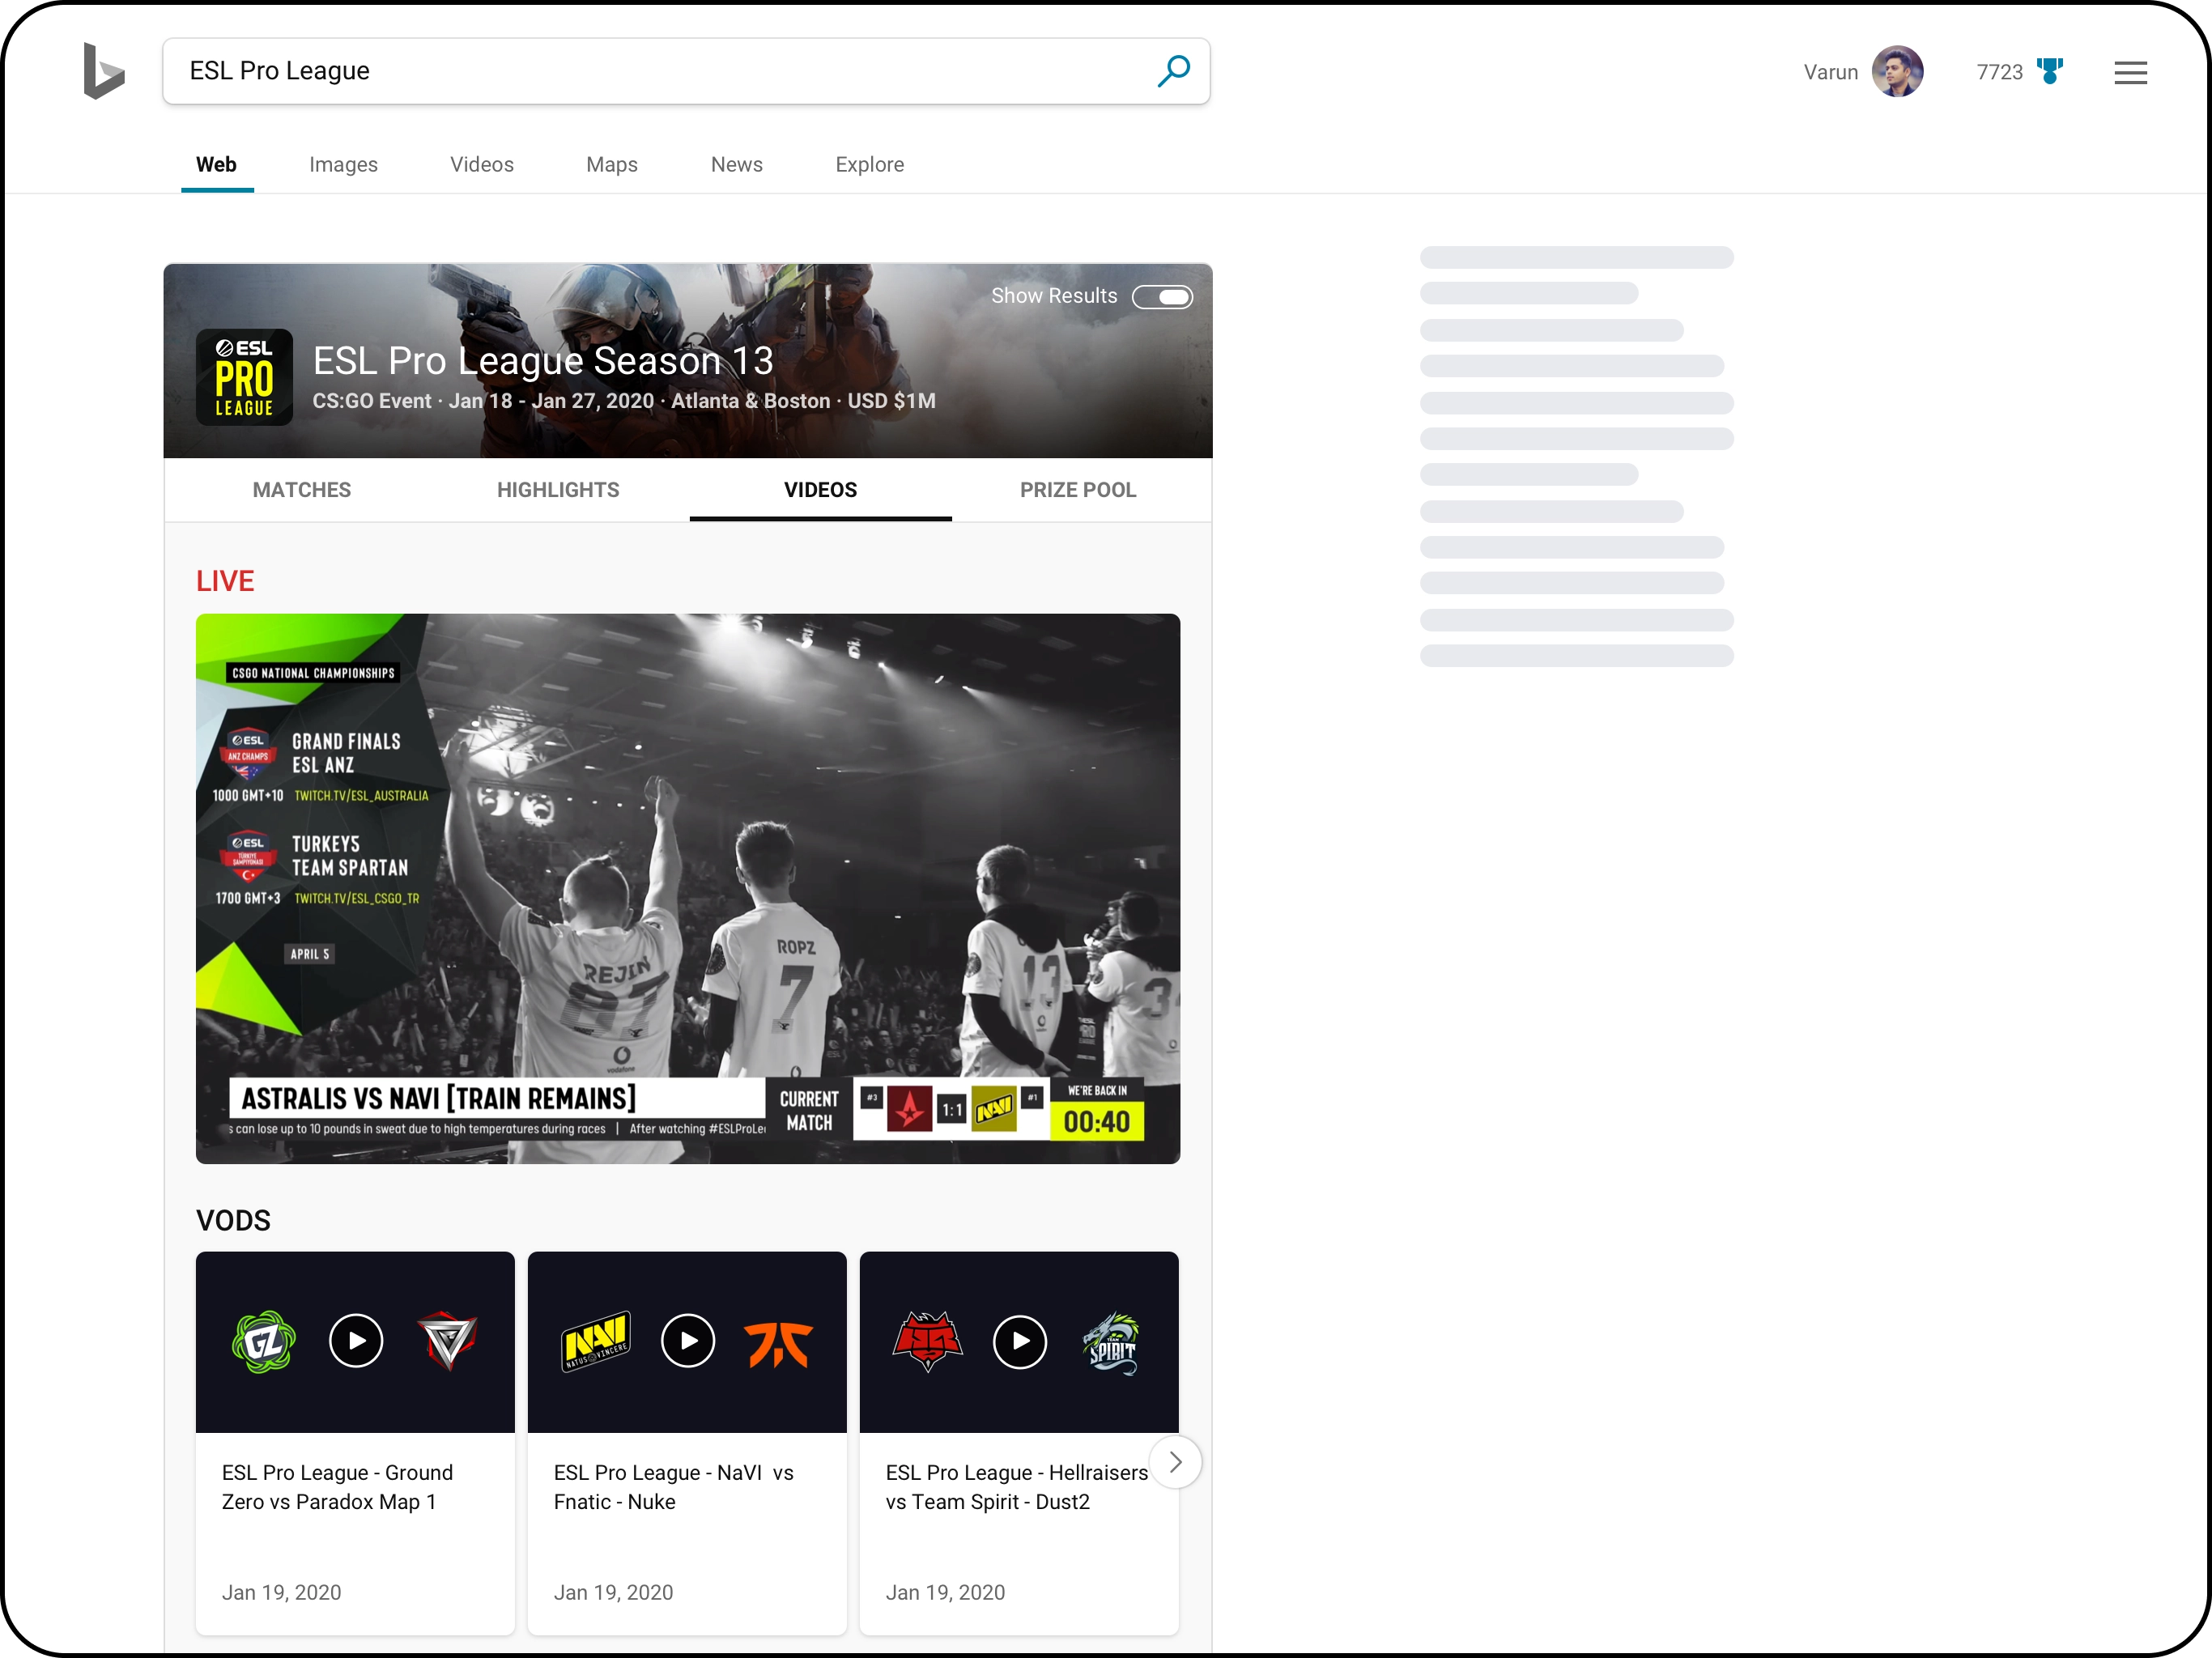The image size is (2212, 1658).
Task: Open Hellraisers vs Team Spirit - Dust2 title
Action: click(x=1016, y=1487)
